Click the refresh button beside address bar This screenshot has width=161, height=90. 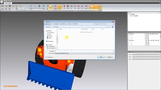click(x=96, y=24)
